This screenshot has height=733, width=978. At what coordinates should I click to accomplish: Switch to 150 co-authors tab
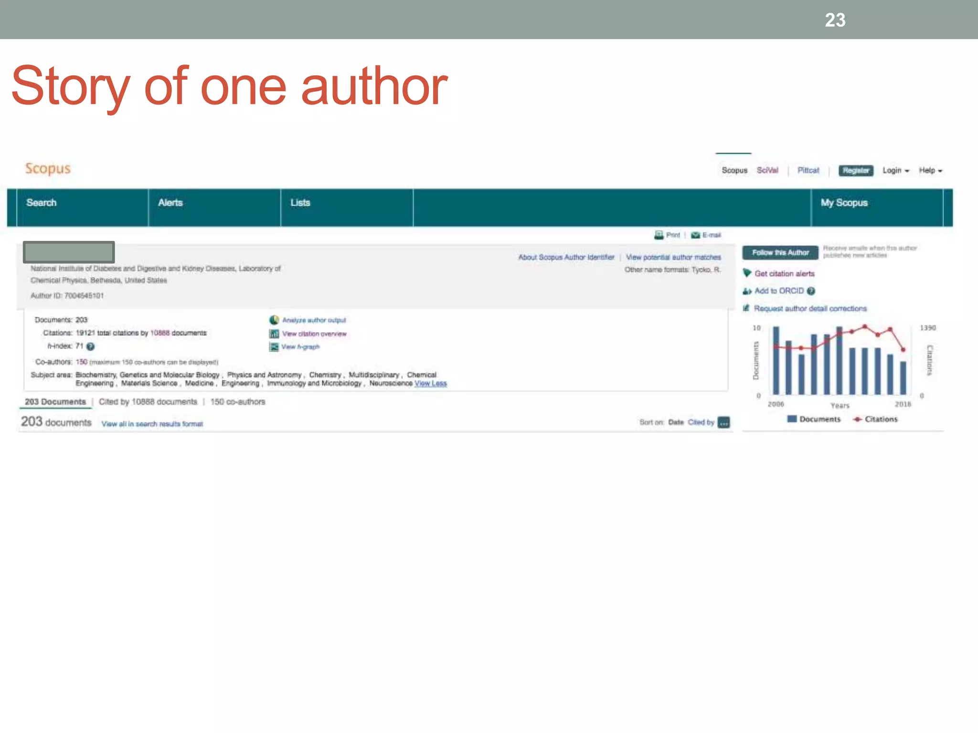(x=238, y=402)
